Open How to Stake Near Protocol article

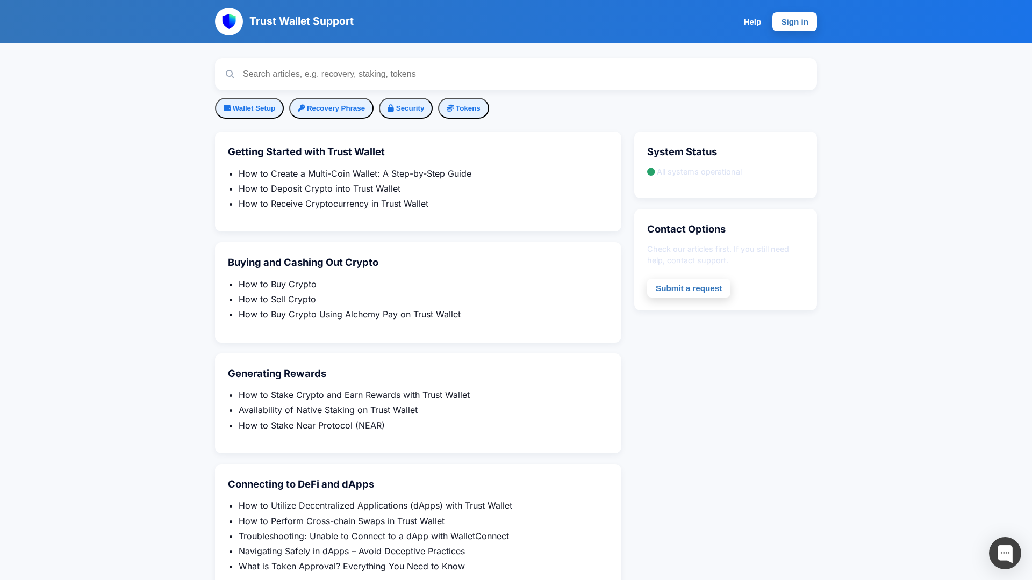pos(312,425)
